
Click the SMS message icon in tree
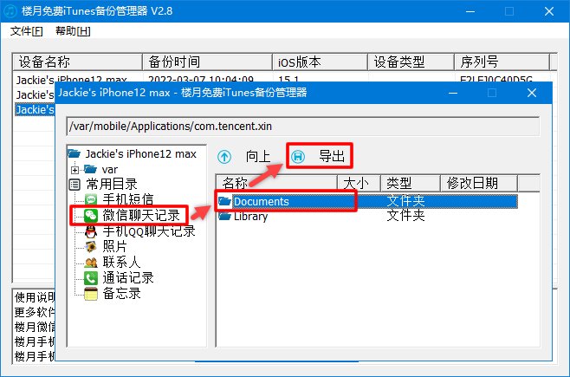(x=91, y=199)
